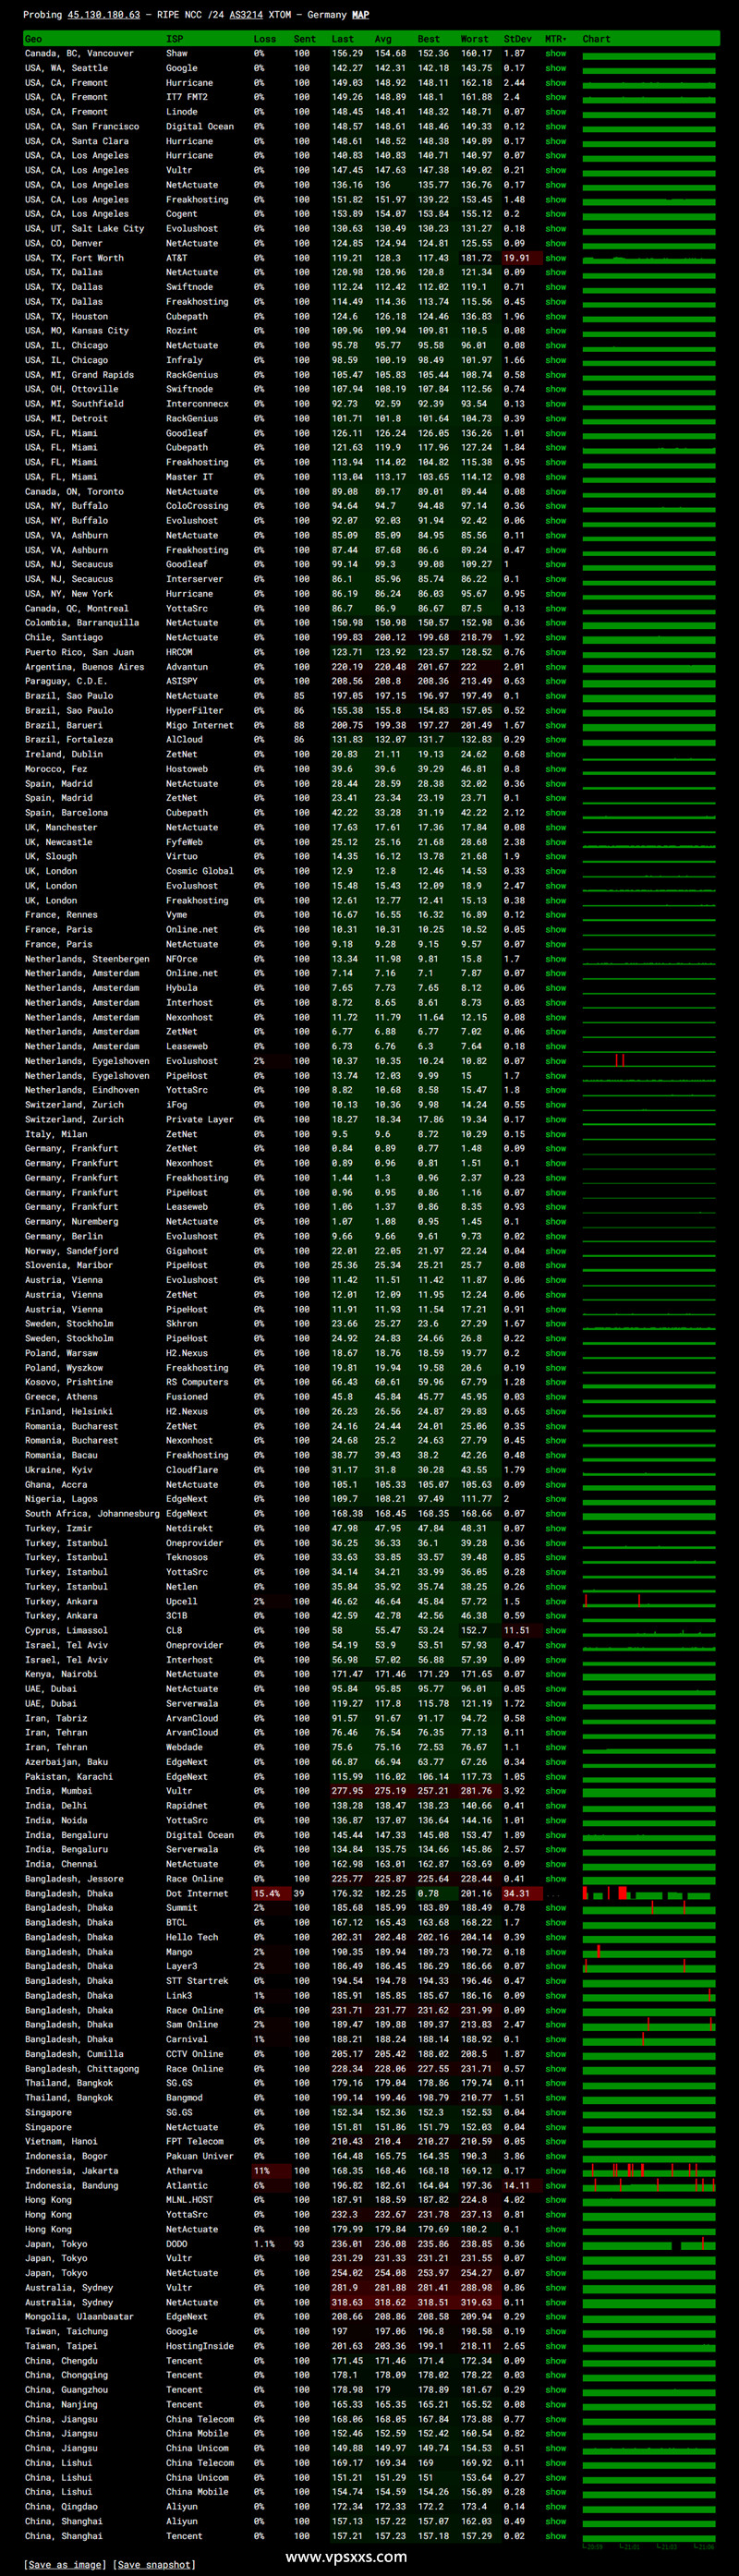Image resolution: width=739 pixels, height=2576 pixels.
Task: Show MTR for Colombia, Barranquilla
Action: [555, 623]
